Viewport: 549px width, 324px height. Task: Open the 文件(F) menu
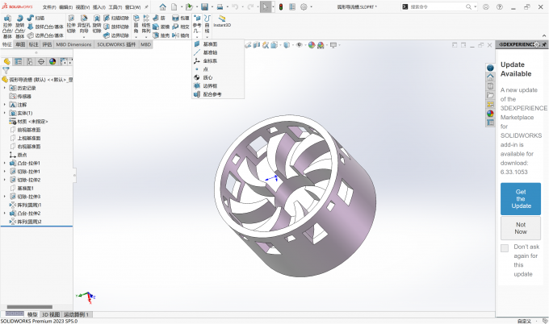click(49, 7)
